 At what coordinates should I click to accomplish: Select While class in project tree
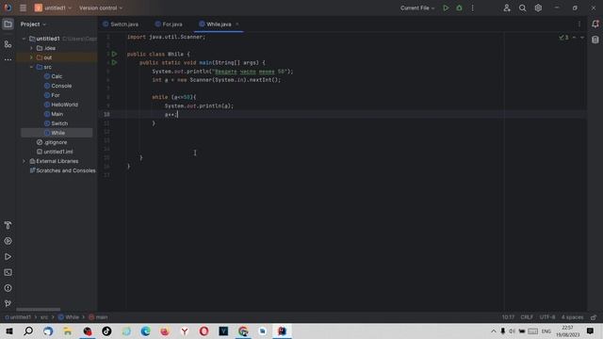(57, 133)
